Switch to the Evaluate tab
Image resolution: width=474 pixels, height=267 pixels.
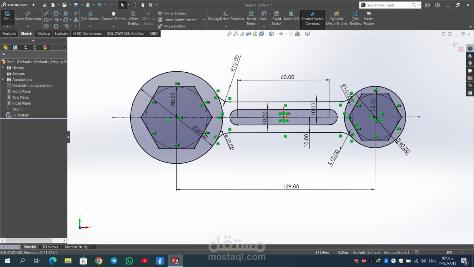click(x=61, y=33)
